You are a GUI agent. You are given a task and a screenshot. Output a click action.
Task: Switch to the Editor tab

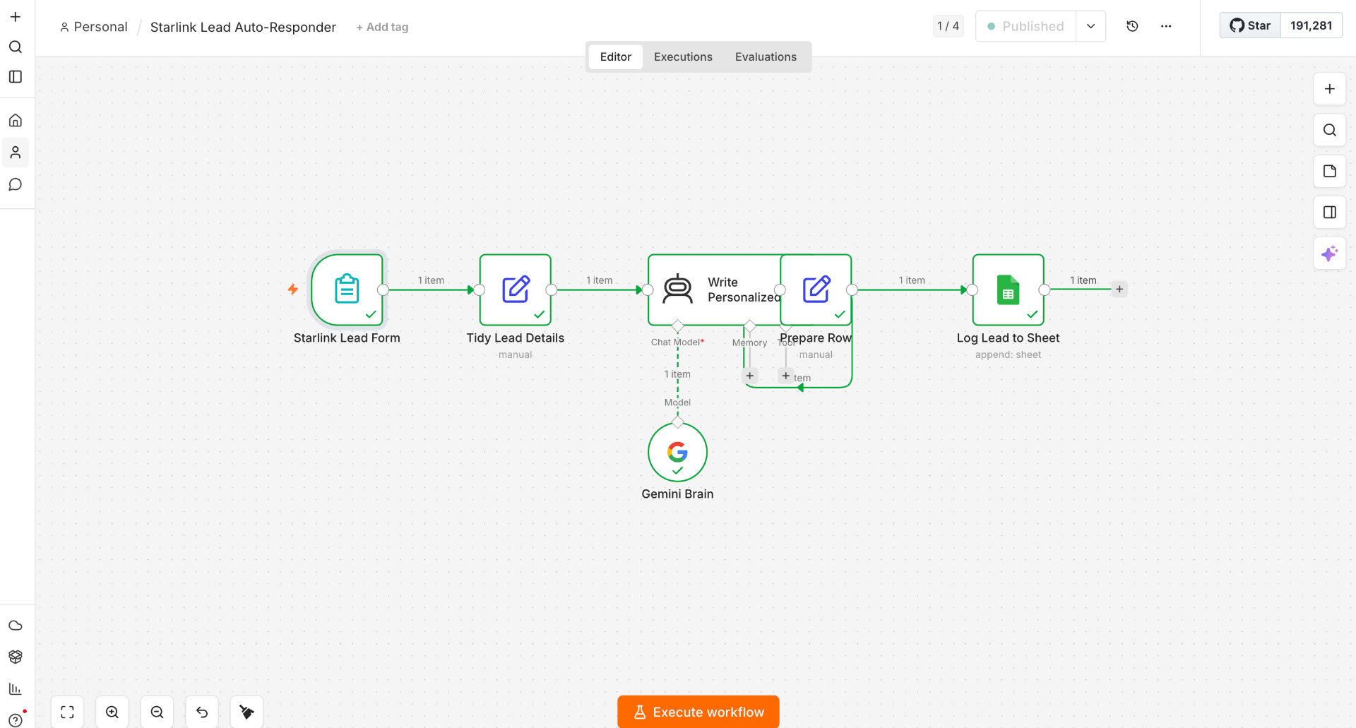(616, 56)
